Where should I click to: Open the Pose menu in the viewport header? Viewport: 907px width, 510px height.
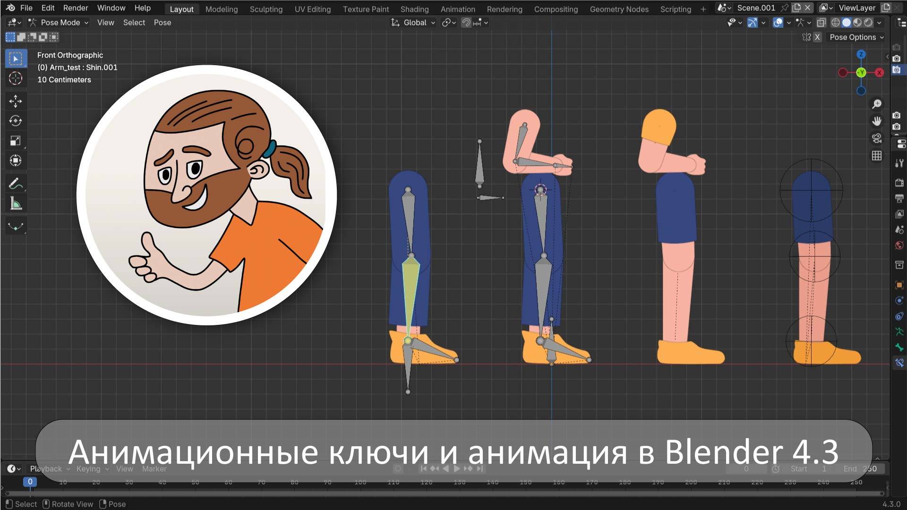click(x=163, y=22)
